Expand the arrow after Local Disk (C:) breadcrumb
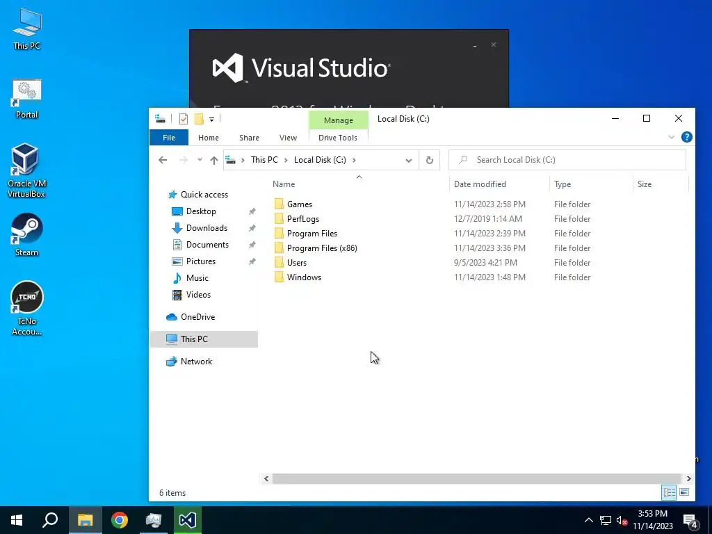 [354, 160]
